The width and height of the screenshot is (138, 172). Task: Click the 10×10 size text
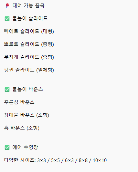(x=100, y=160)
